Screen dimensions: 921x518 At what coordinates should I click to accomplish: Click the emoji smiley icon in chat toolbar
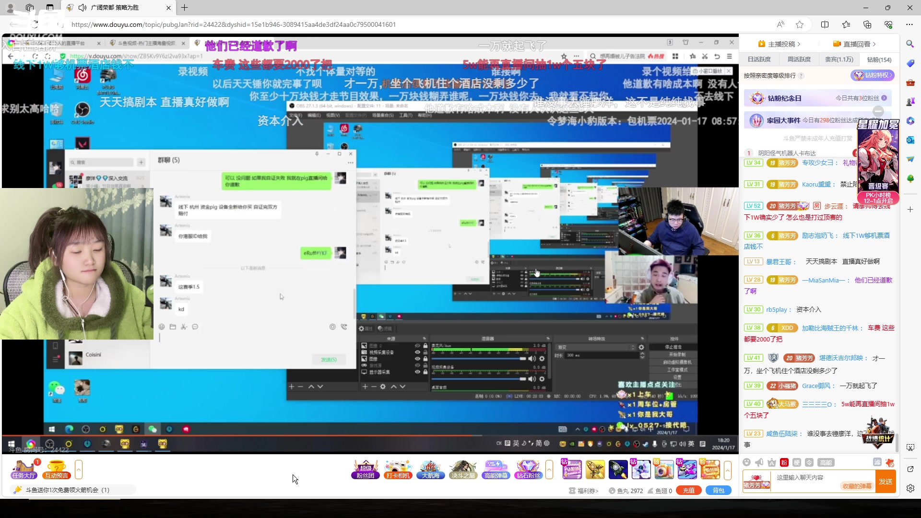(746, 462)
